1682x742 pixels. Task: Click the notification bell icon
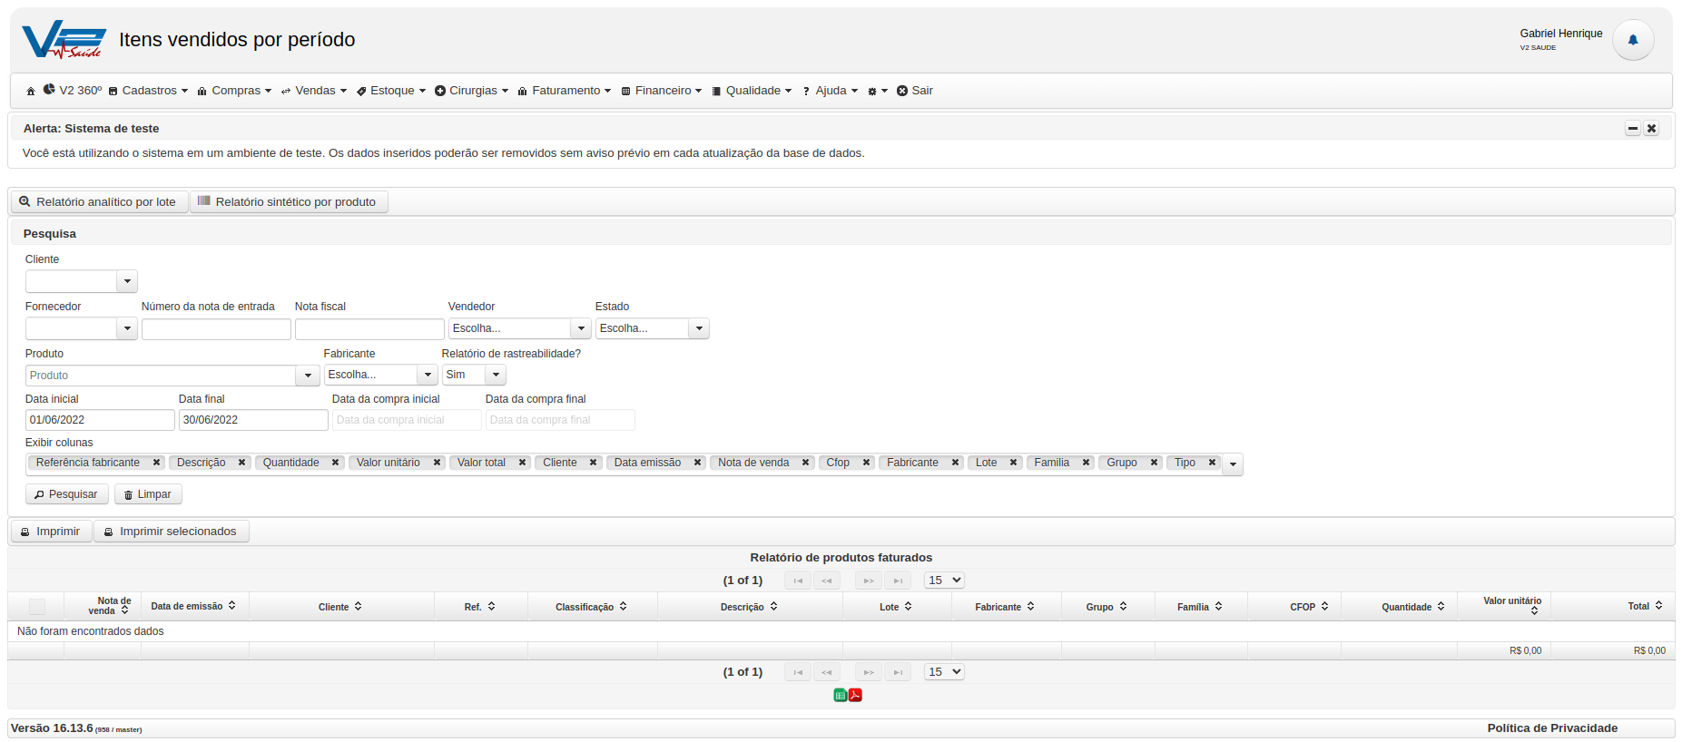coord(1632,40)
